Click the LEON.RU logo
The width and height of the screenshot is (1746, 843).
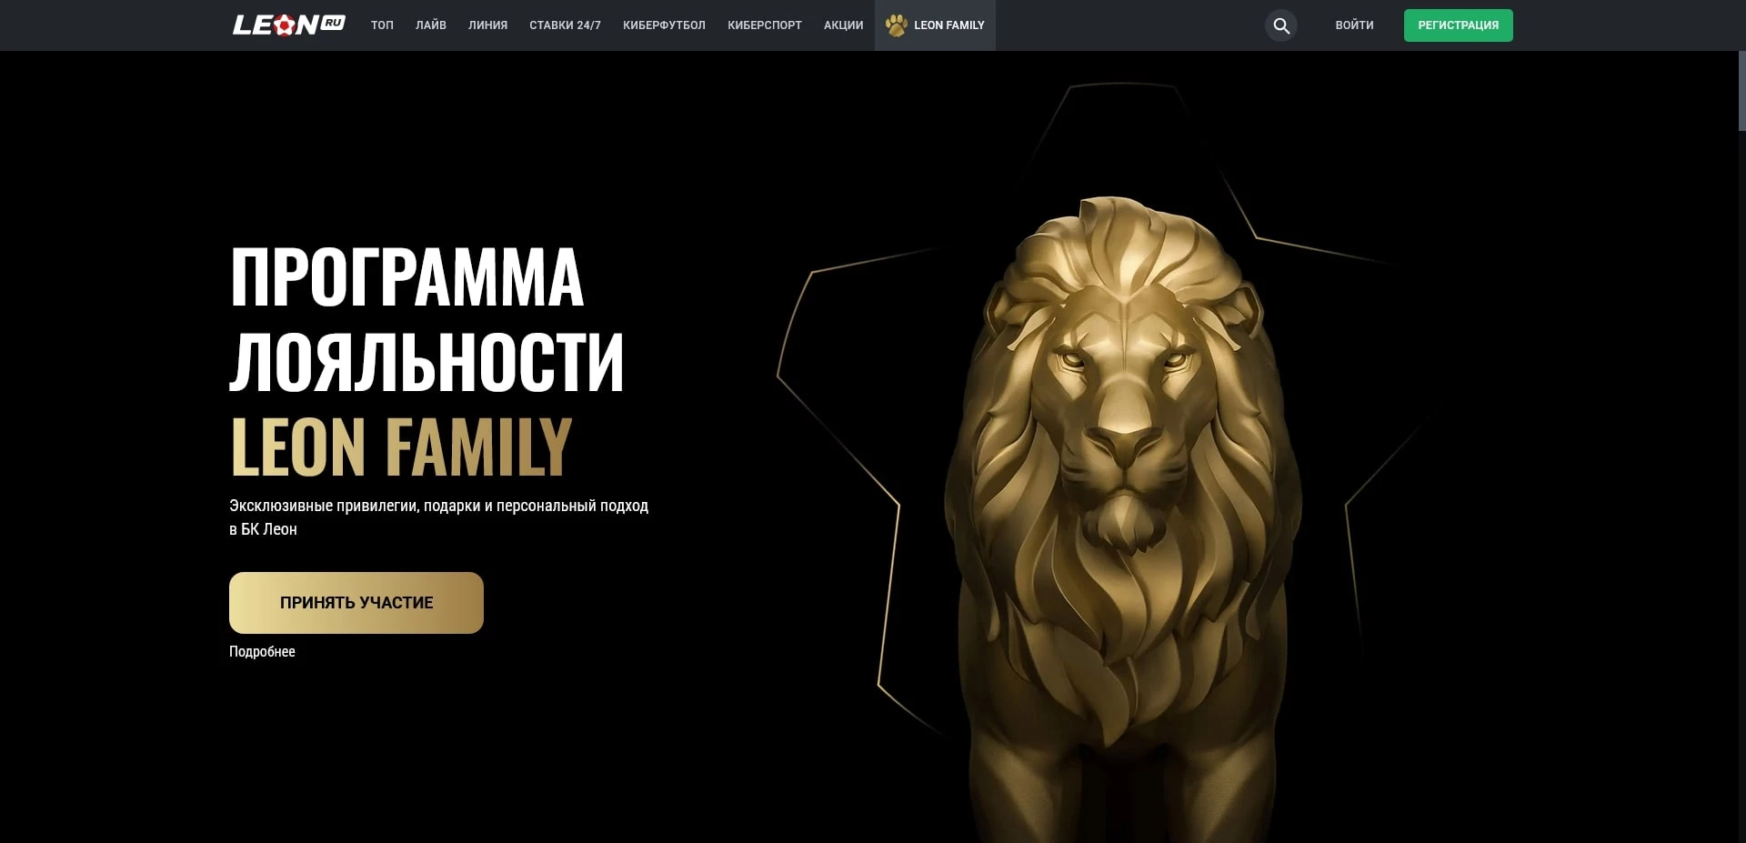(288, 25)
